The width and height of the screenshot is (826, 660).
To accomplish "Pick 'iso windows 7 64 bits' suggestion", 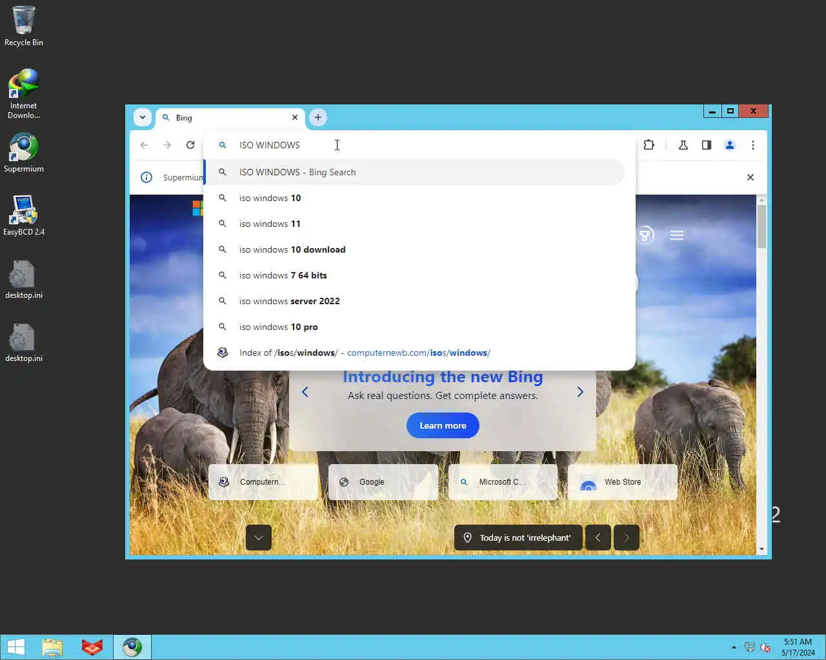I will (x=415, y=275).
